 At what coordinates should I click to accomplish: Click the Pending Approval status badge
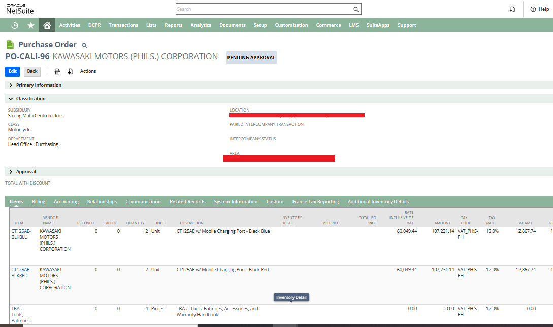pos(251,57)
